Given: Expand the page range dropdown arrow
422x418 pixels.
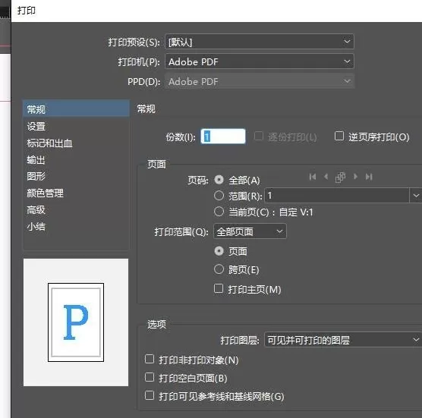Looking at the screenshot, I should pyautogui.click(x=416, y=196).
